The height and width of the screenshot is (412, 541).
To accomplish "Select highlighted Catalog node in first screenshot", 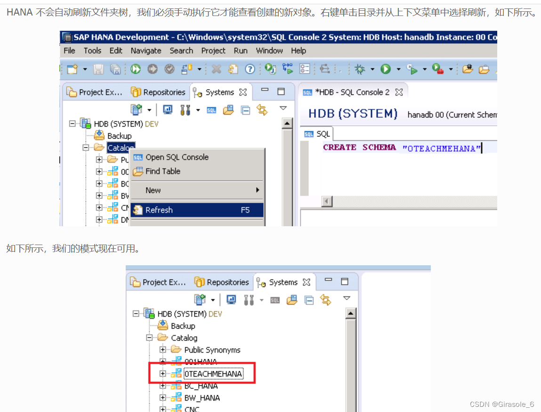I will click(121, 148).
